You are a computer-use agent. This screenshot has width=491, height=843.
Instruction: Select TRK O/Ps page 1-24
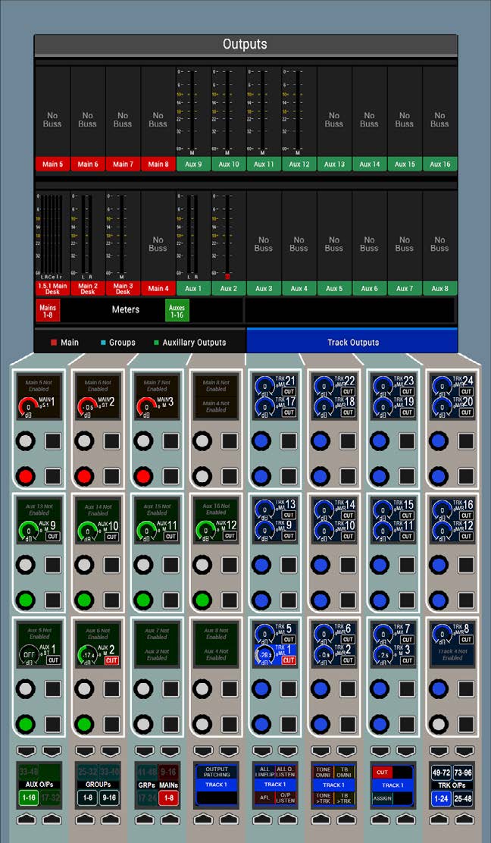[442, 798]
